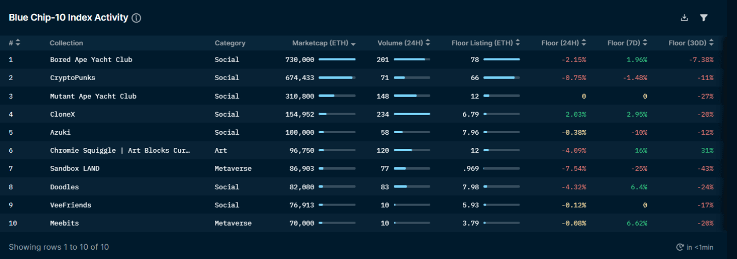Click the Doodles volume bar
Image resolution: width=737 pixels, height=259 pixels.
[412, 187]
